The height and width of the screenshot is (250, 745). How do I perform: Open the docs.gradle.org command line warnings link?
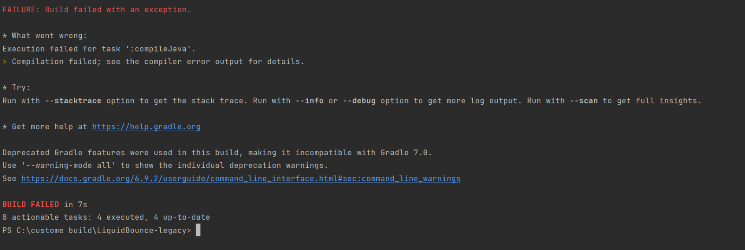click(x=241, y=179)
